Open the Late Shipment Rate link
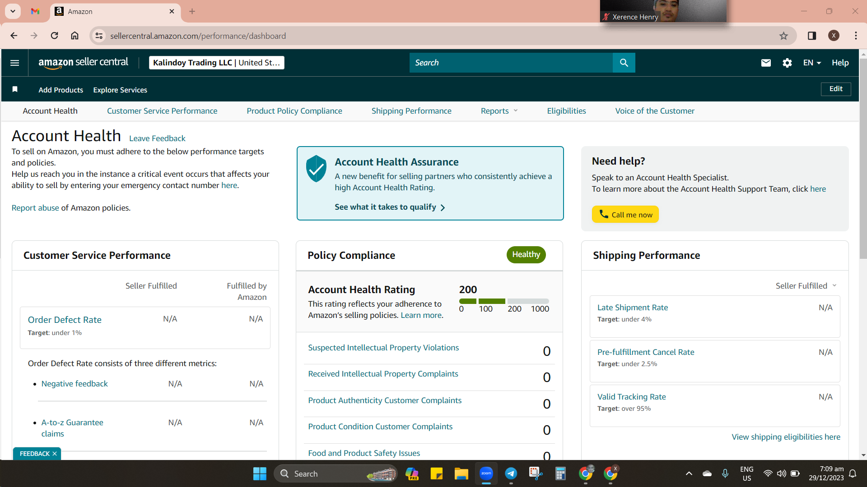Screen dimensions: 867x487 click(633, 308)
